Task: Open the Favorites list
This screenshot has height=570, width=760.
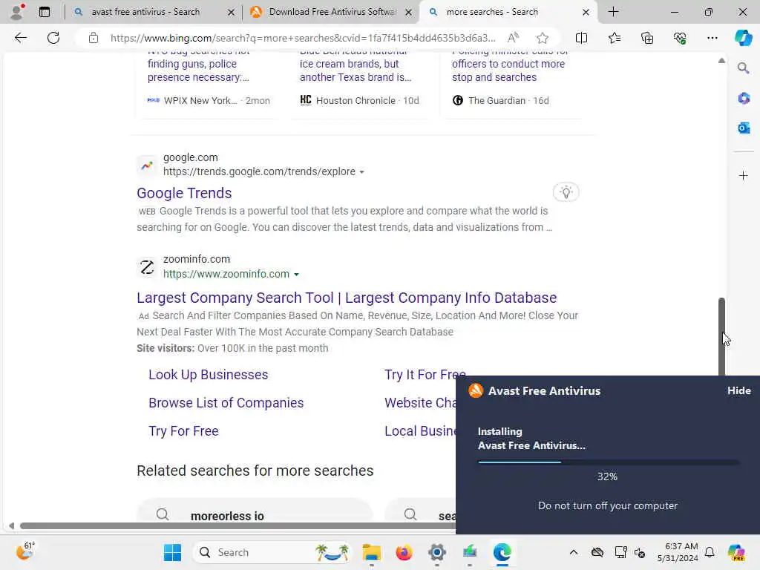Action: [614, 38]
